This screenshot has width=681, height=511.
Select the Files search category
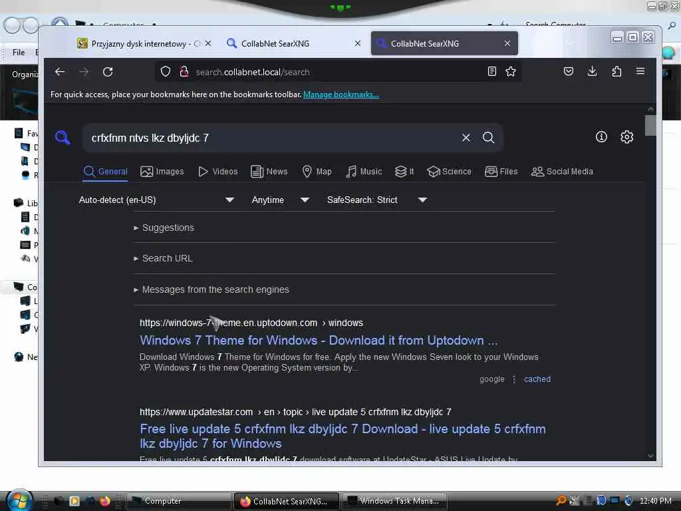(501, 172)
